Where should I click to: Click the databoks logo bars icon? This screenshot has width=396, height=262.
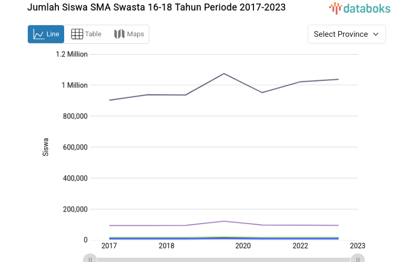(x=335, y=8)
